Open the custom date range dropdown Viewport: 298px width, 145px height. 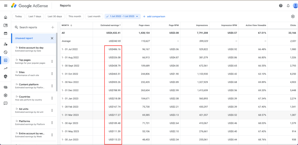[123, 17]
